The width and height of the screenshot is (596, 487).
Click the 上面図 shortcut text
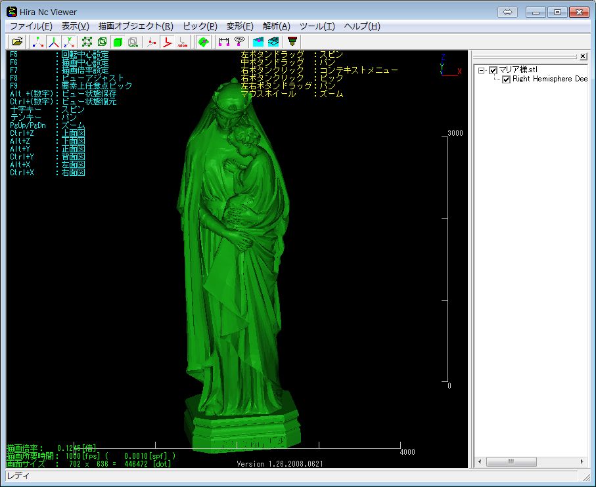tap(74, 133)
